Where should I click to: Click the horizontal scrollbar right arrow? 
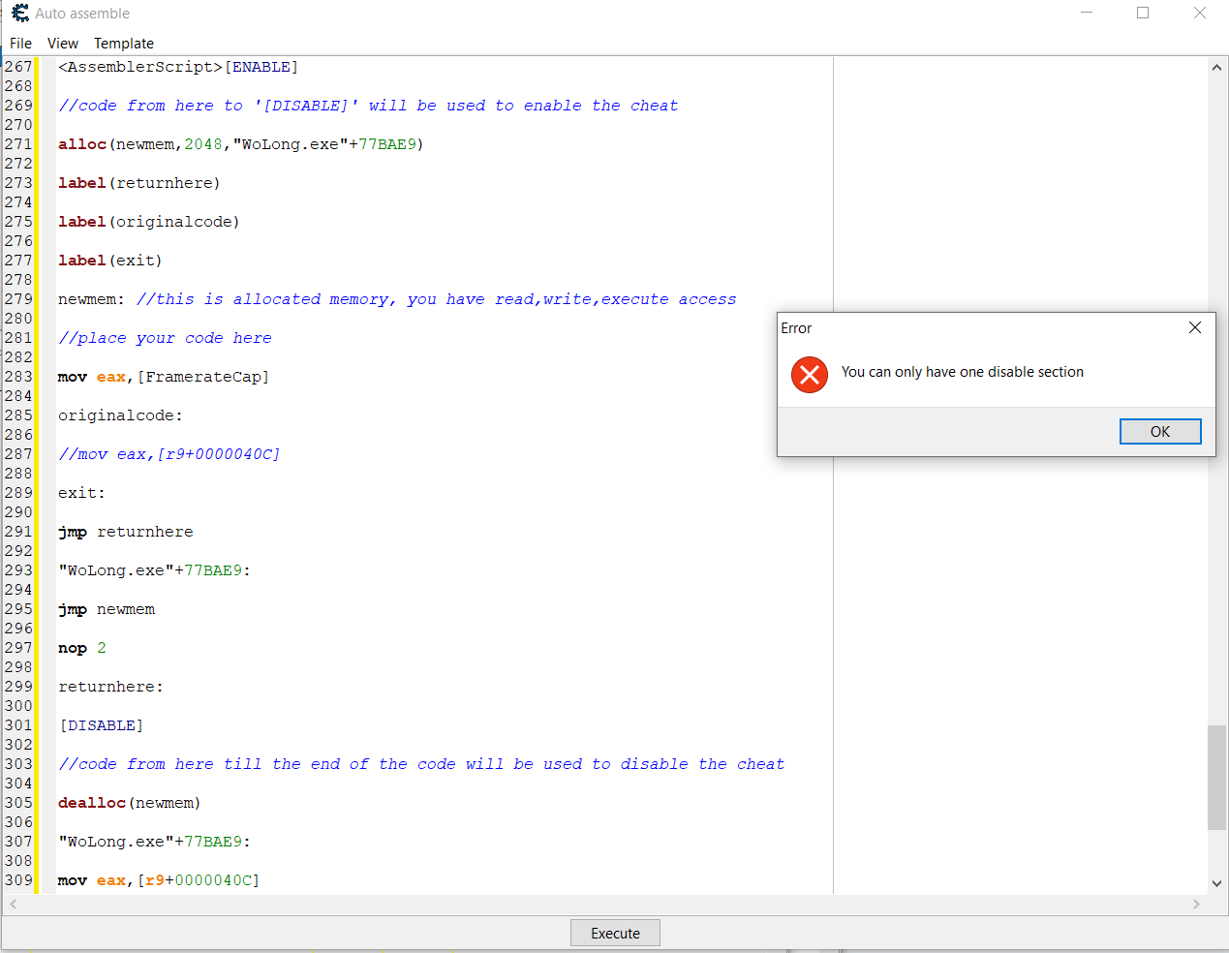coord(1196,904)
